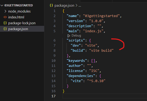Click the node_modules folder name
147x101 pixels.
click(19, 11)
